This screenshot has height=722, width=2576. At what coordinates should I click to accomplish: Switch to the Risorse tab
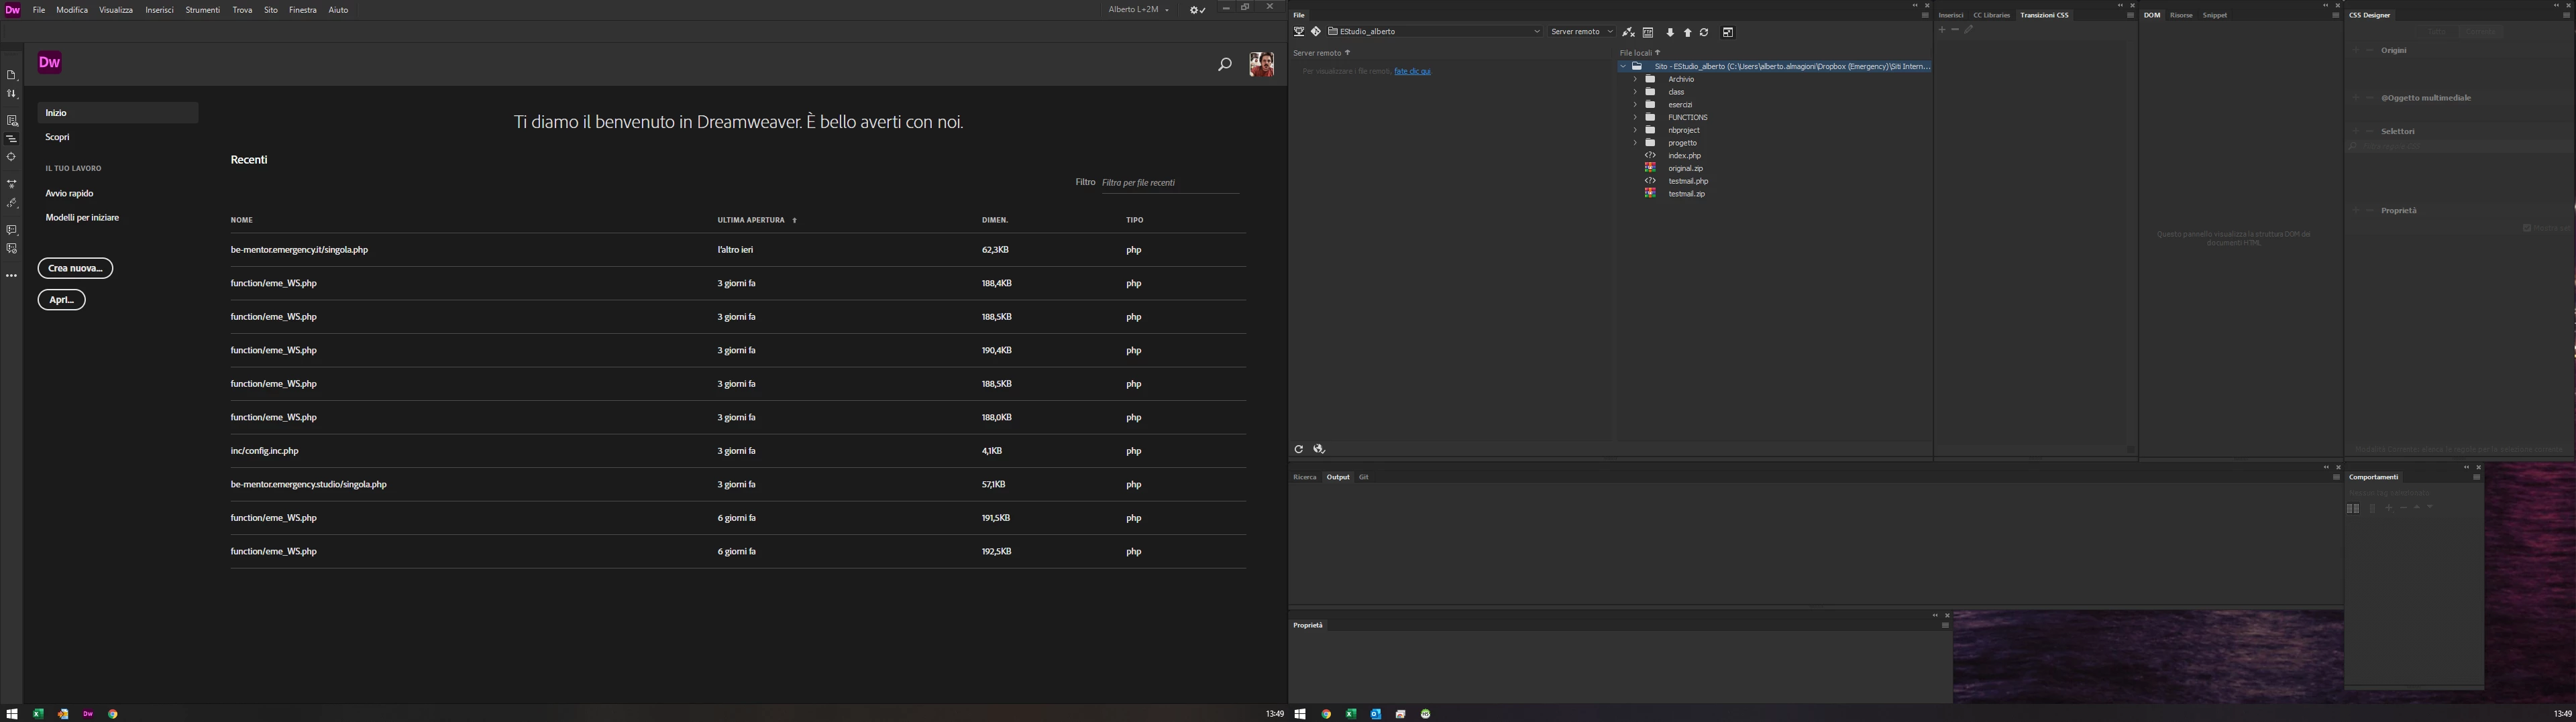[x=2181, y=15]
